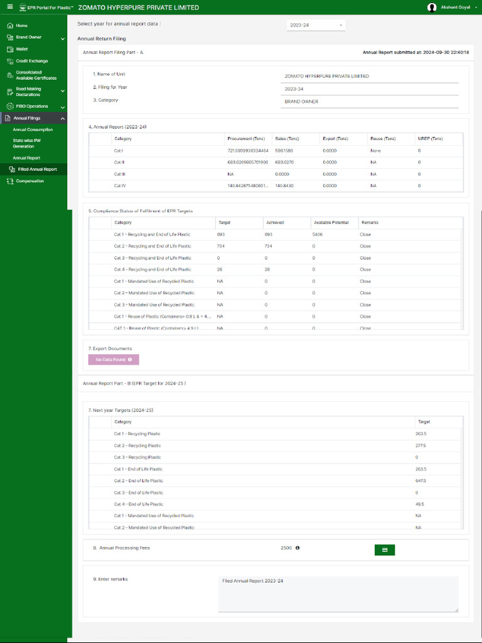Click the Home icon in sidebar
Viewport: 482px width, 643px height.
coord(9,25)
